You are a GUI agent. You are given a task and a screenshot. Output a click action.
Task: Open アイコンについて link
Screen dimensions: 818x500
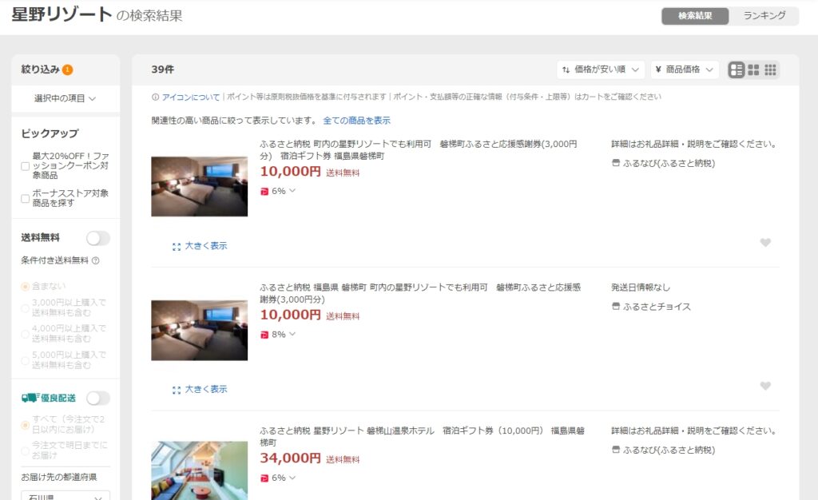click(x=190, y=97)
